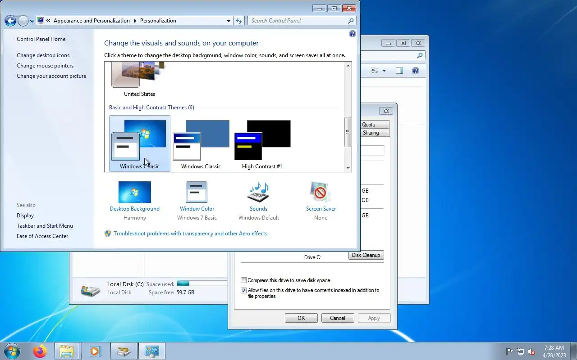Open Troubleshoot problems with transparency link
This screenshot has height=360, width=577.
pyautogui.click(x=190, y=234)
